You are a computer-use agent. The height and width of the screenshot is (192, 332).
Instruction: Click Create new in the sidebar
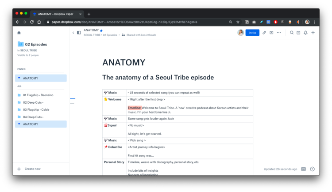[x=32, y=169]
